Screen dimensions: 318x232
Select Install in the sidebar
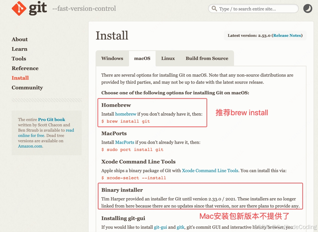(x=20, y=78)
